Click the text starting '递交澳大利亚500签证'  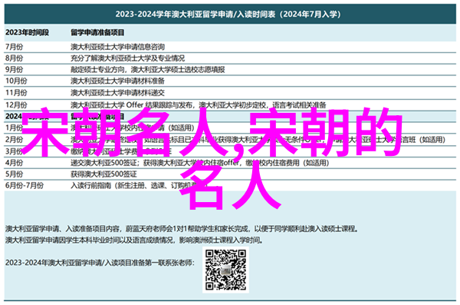(199, 162)
